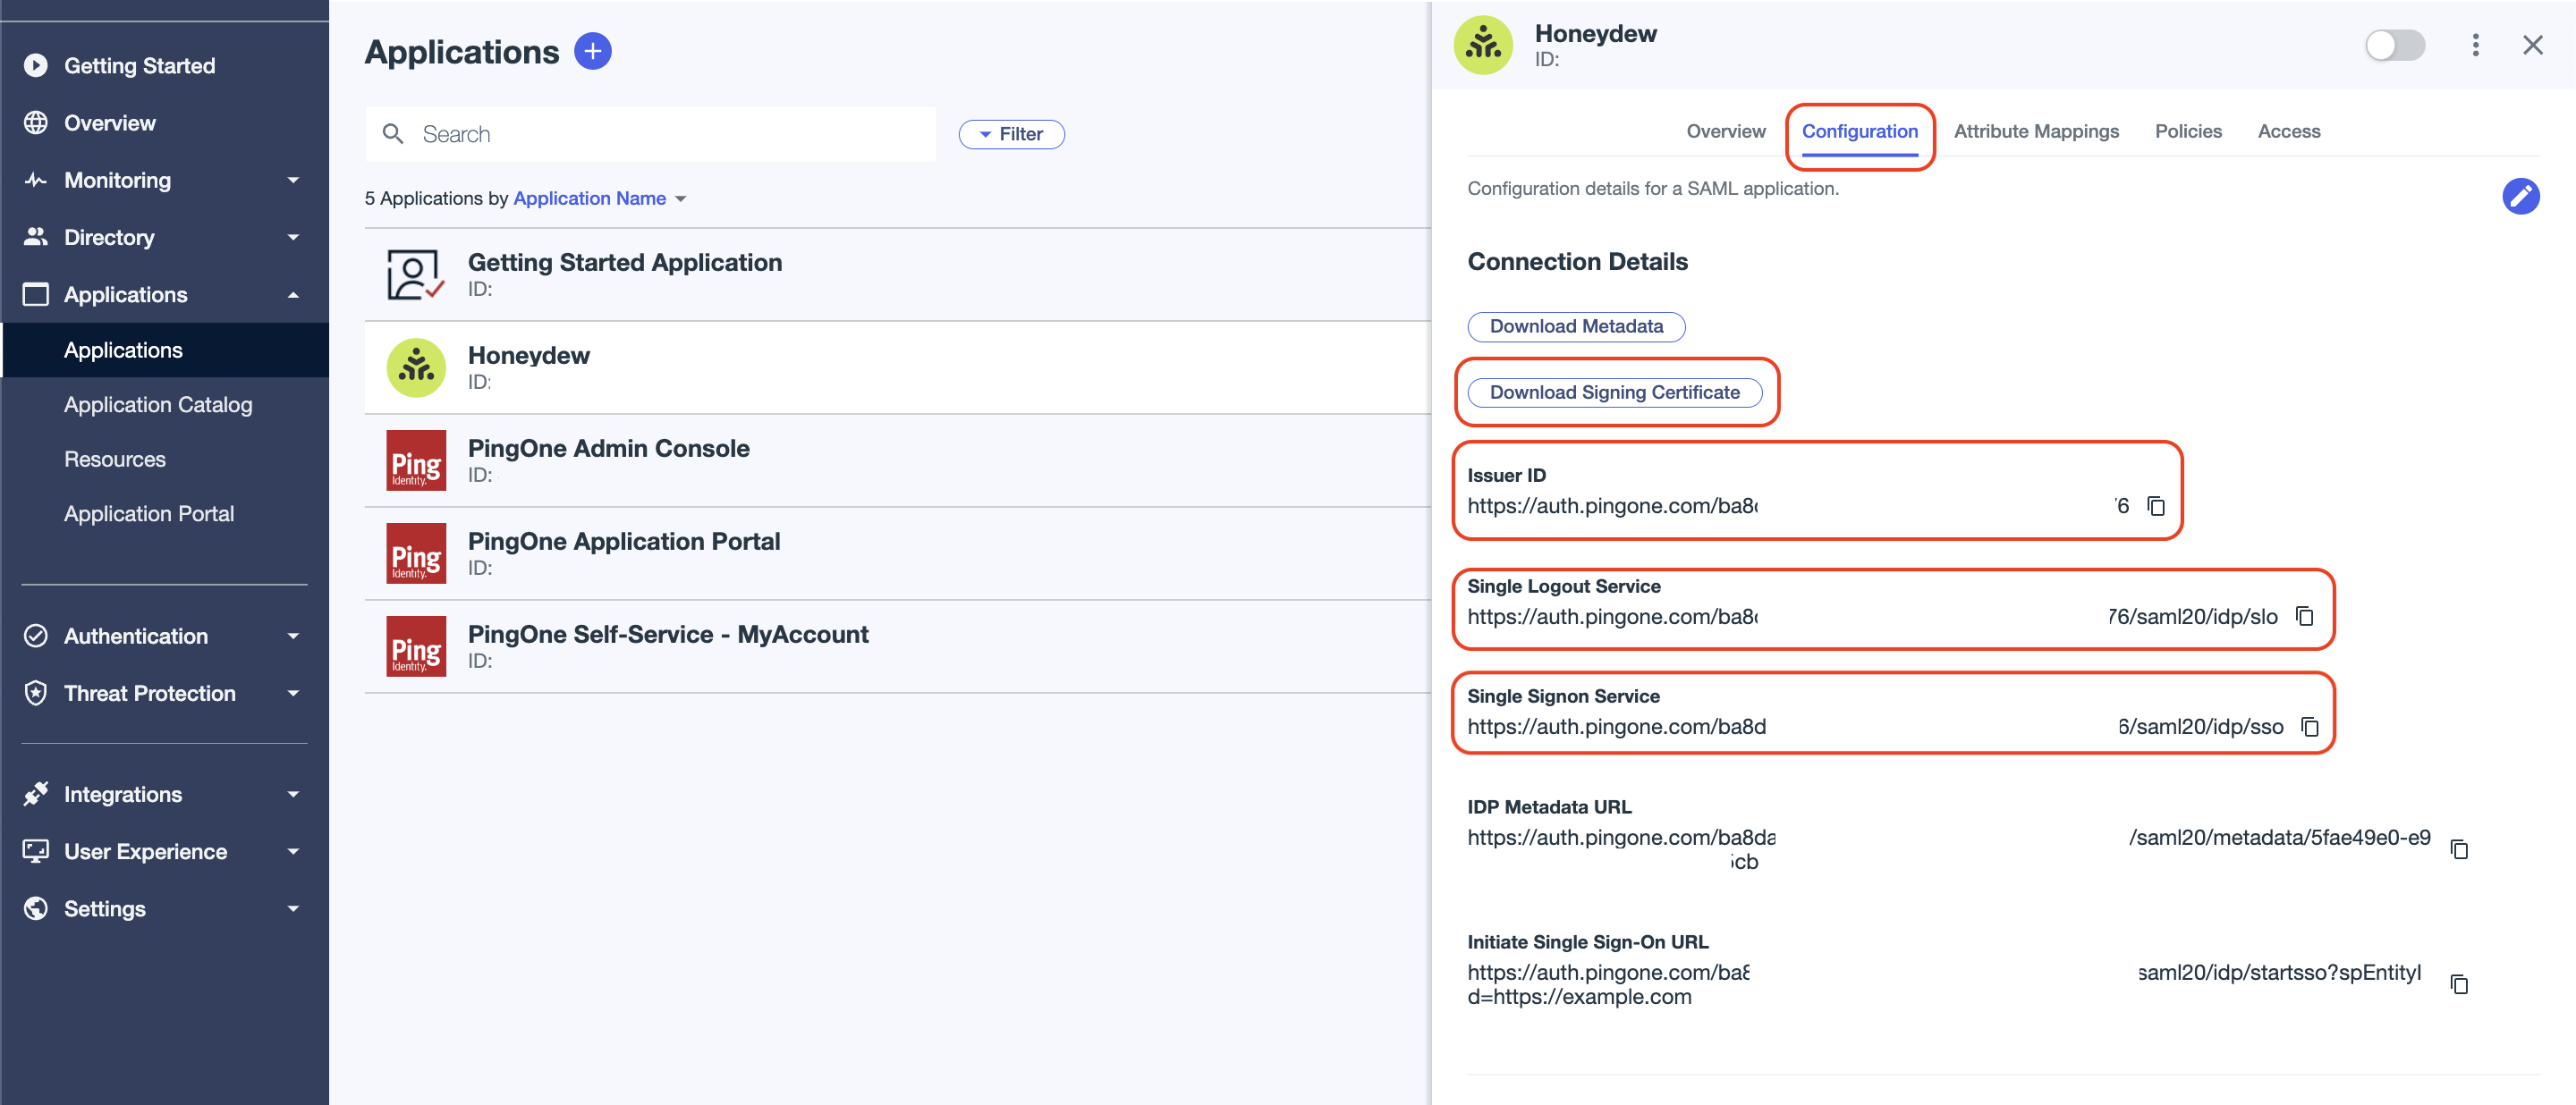
Task: Switch to the Attribute Mappings tab
Action: coord(2036,131)
